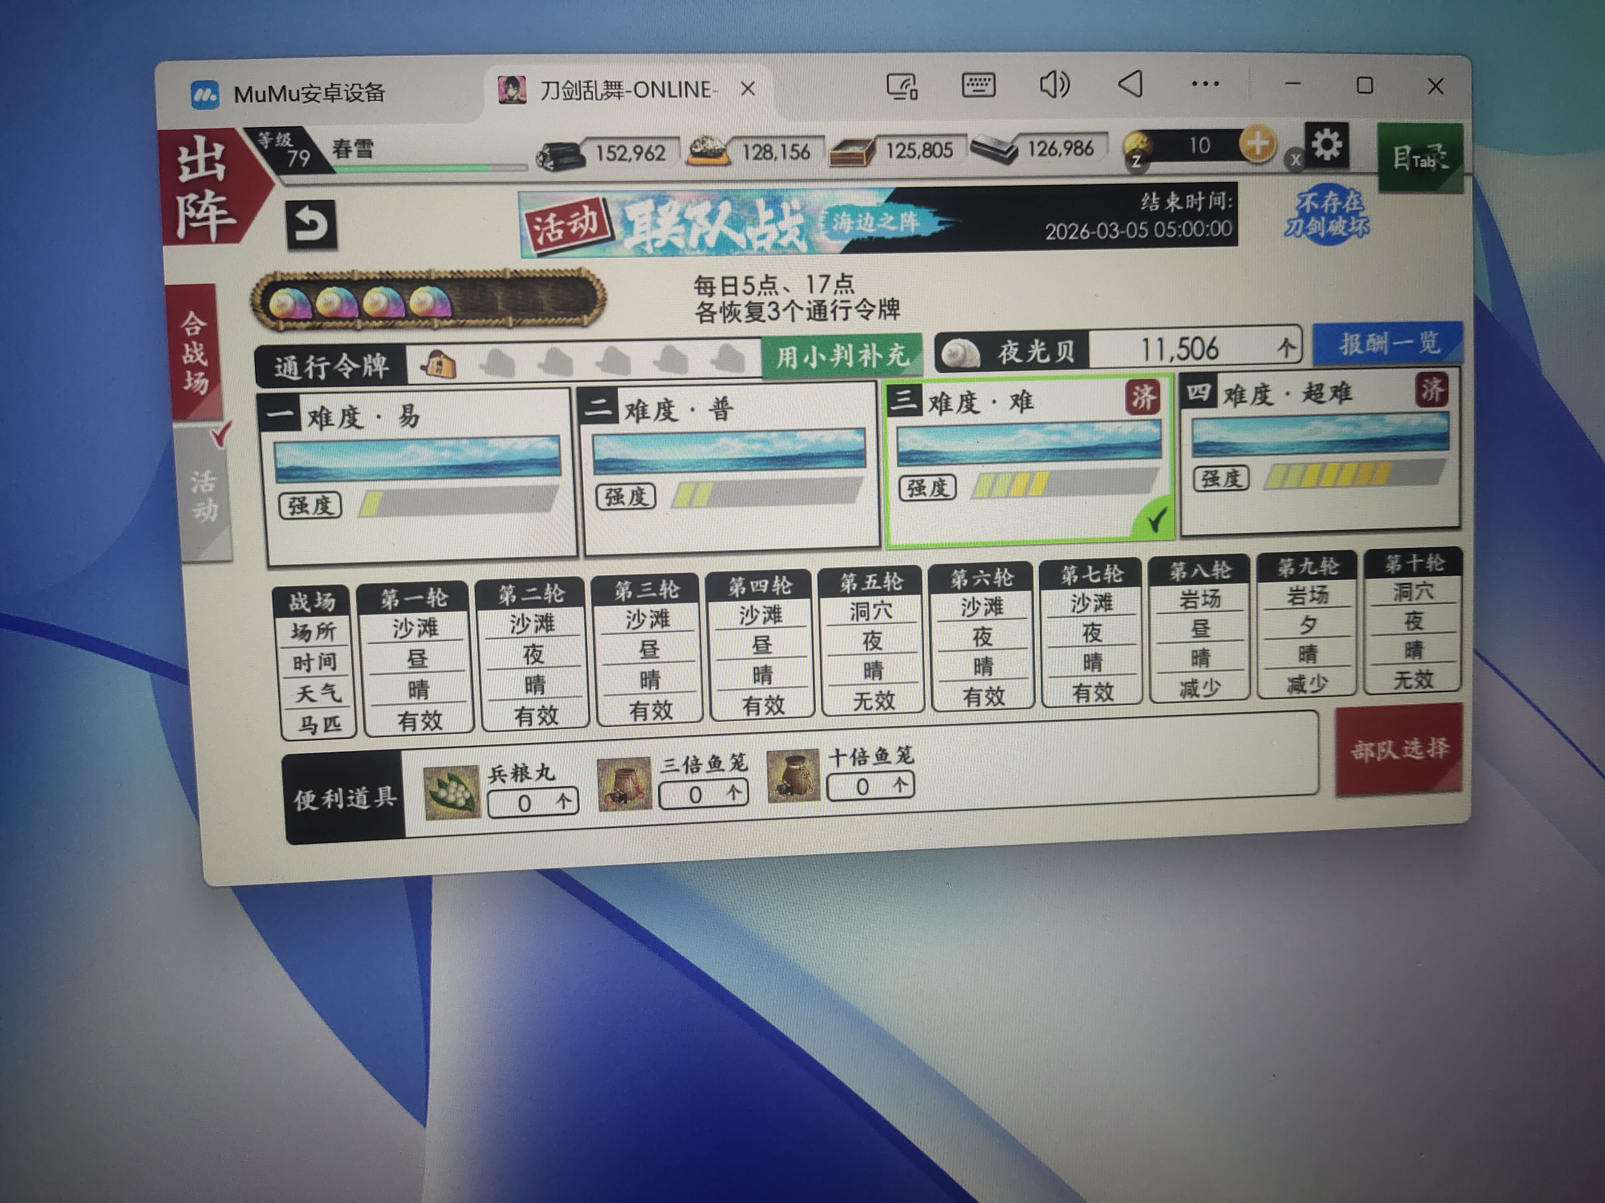Click the 刀剑乱舞 character avatar tab icon

[512, 91]
